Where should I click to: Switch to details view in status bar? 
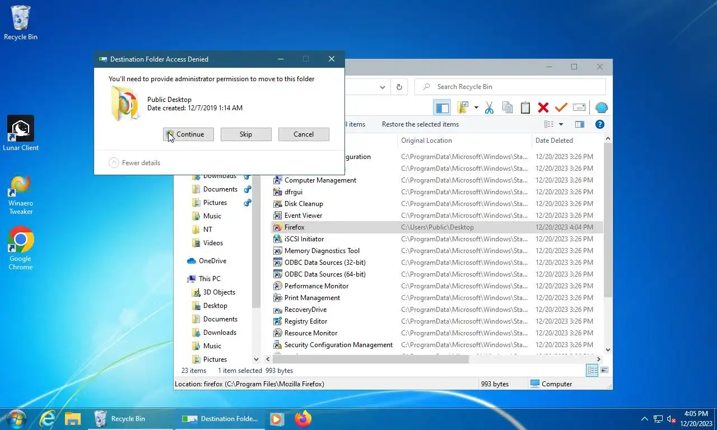click(592, 370)
